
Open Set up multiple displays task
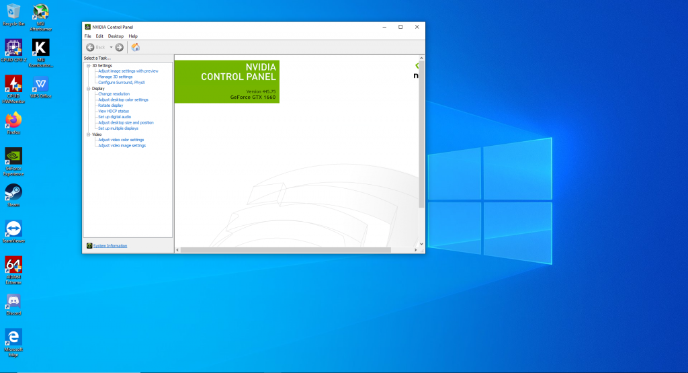(118, 128)
